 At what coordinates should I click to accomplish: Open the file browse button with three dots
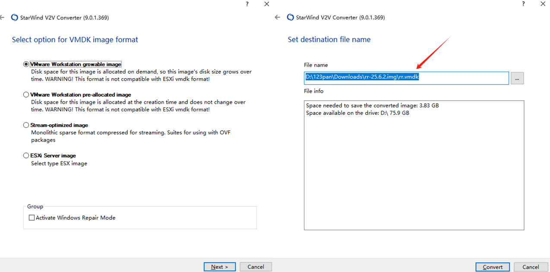517,78
